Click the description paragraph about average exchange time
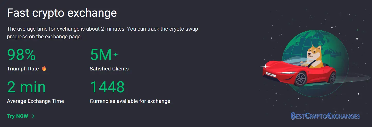The height and width of the screenshot is (127, 372). pyautogui.click(x=102, y=33)
